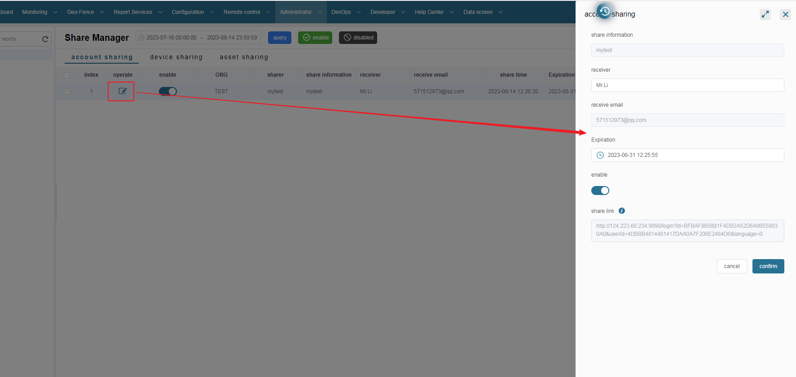Viewport: 796px width, 377px height.
Task: Expand the sharing panel to fullscreen
Action: pyautogui.click(x=765, y=14)
